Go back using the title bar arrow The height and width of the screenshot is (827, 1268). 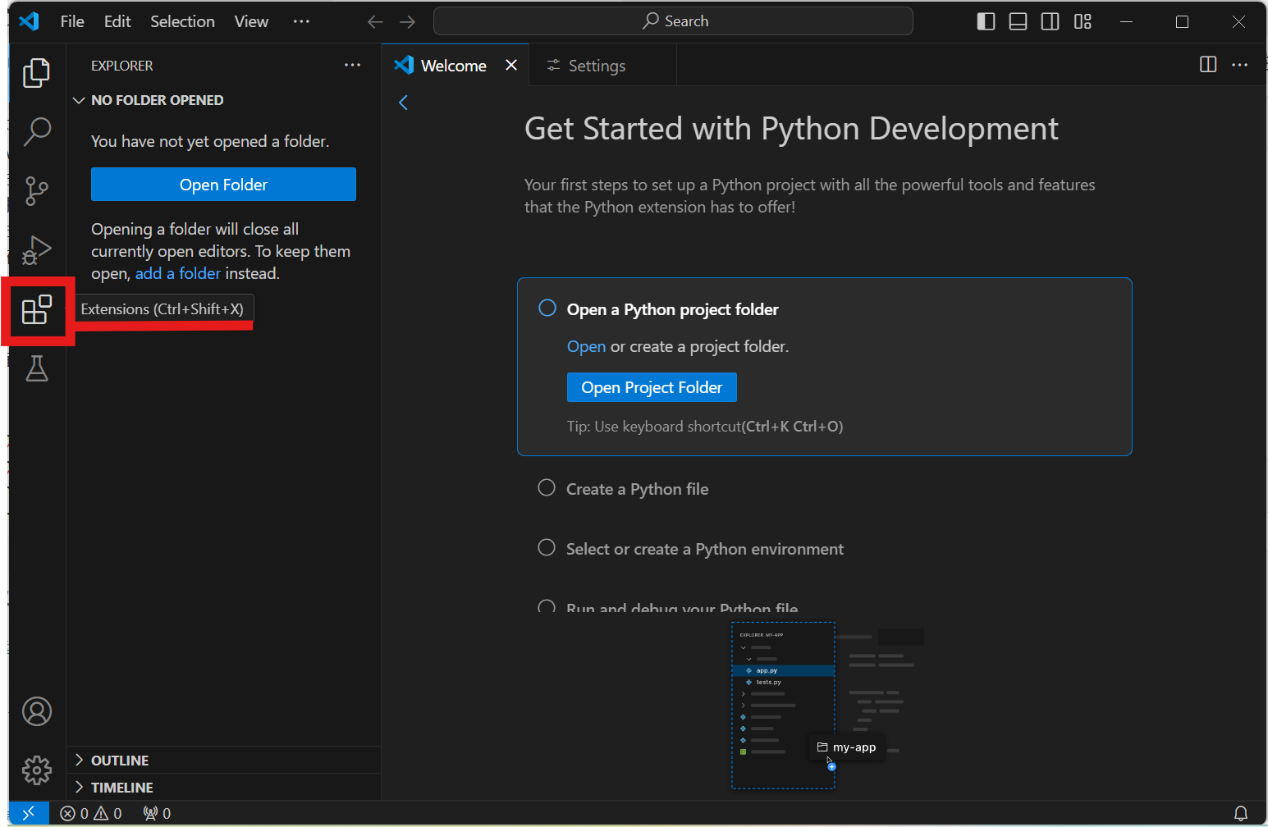click(375, 22)
